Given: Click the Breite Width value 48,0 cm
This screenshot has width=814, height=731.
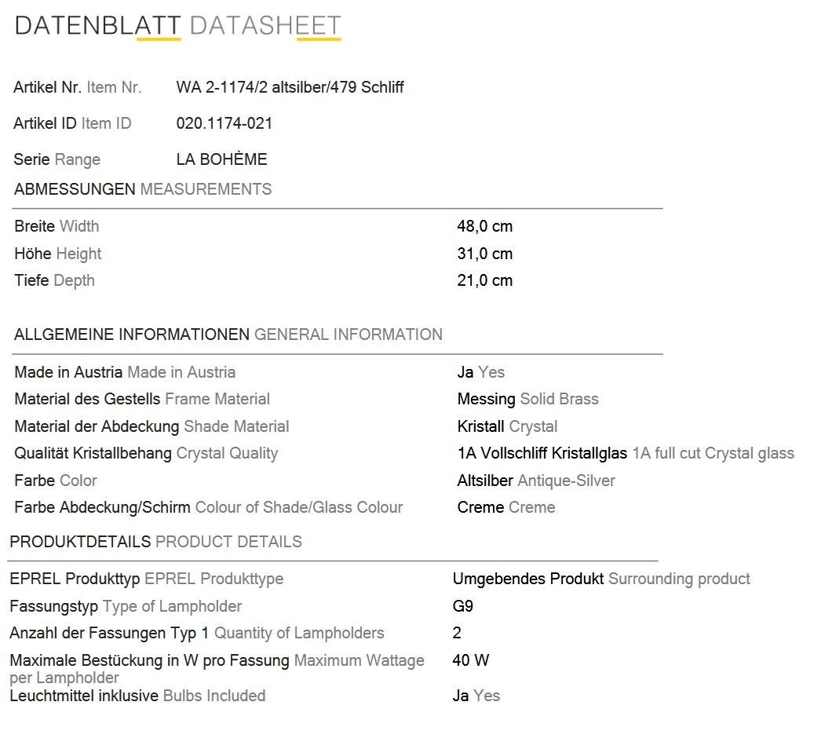Looking at the screenshot, I should pos(485,226).
